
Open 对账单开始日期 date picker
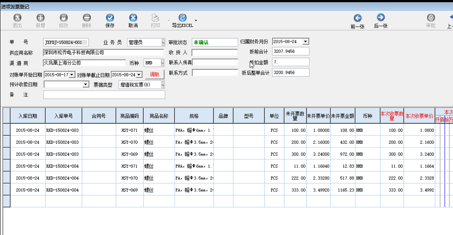72,75
